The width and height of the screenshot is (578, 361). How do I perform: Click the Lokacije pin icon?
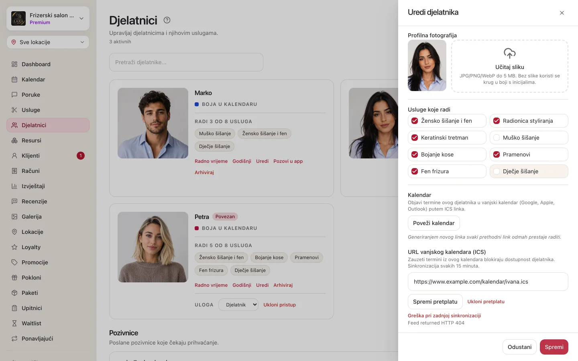click(14, 232)
